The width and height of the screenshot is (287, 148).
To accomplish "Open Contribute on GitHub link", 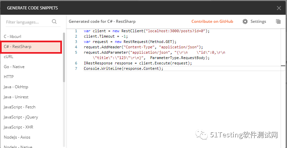I will point(212,21).
